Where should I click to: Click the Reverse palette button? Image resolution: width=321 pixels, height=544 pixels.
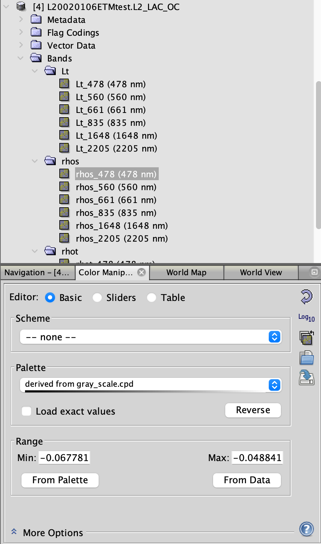(x=253, y=410)
